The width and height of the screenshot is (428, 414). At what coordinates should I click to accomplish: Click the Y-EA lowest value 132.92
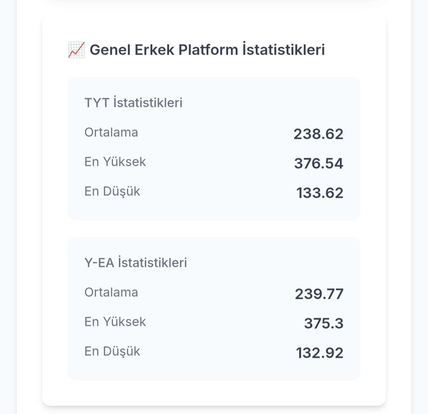point(320,353)
